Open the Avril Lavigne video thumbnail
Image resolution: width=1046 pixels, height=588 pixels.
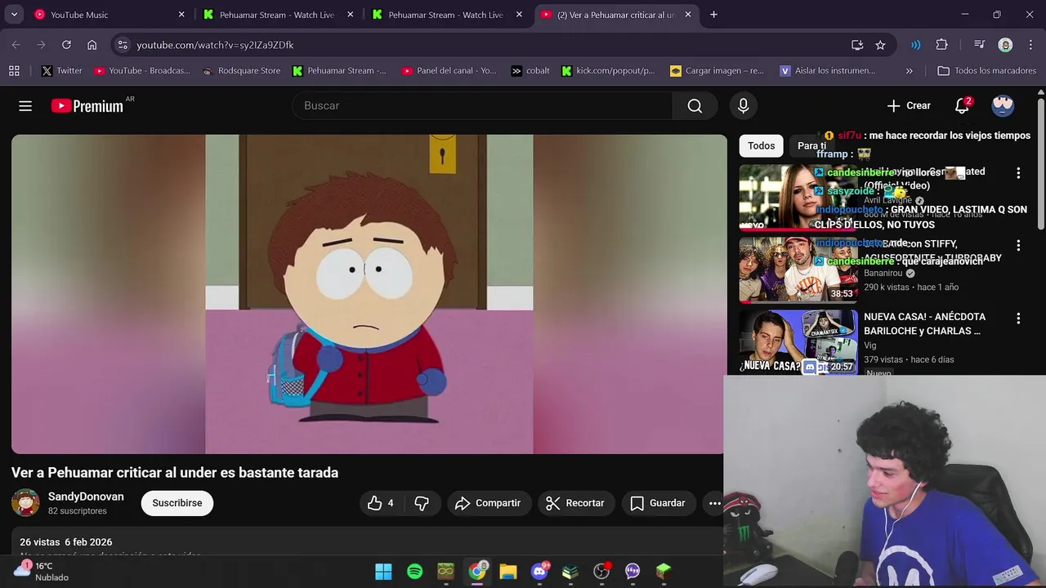tap(798, 198)
